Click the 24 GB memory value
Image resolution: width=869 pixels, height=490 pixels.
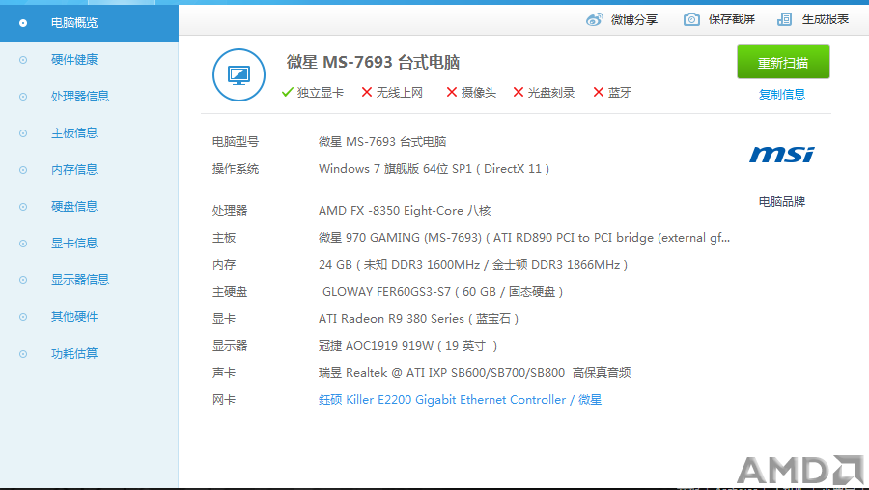(473, 265)
